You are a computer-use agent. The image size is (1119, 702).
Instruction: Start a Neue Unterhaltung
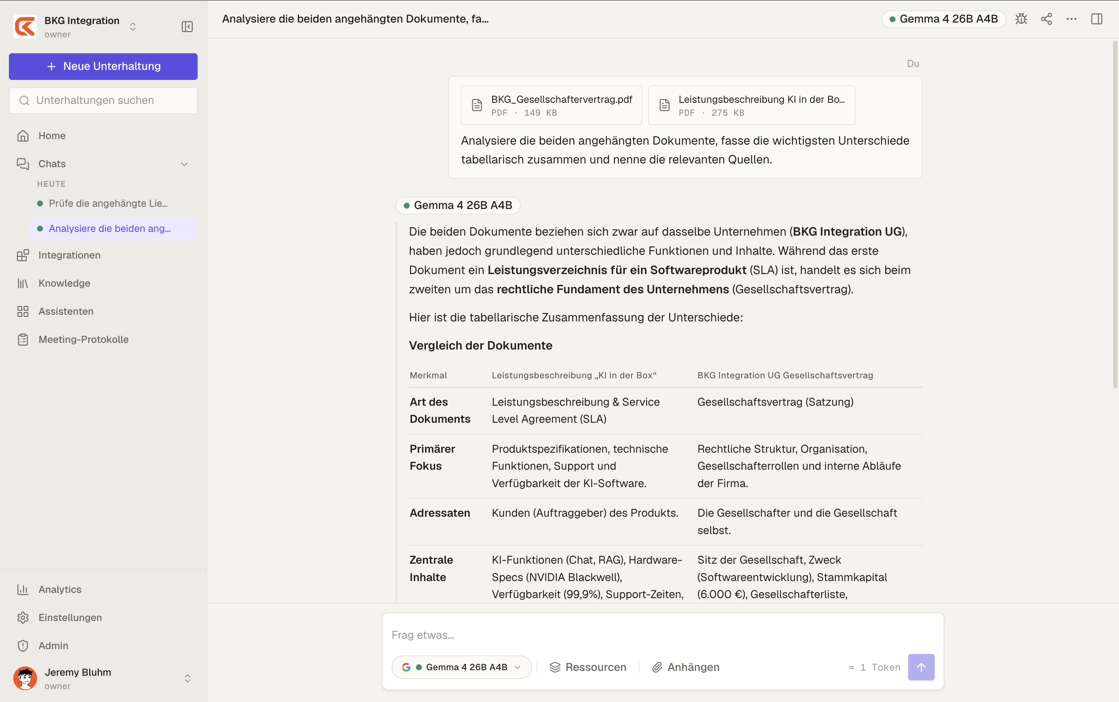pyautogui.click(x=103, y=67)
